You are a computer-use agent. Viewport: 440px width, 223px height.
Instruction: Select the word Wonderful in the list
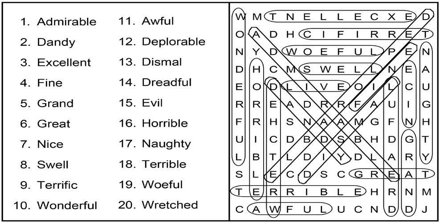tap(67, 206)
